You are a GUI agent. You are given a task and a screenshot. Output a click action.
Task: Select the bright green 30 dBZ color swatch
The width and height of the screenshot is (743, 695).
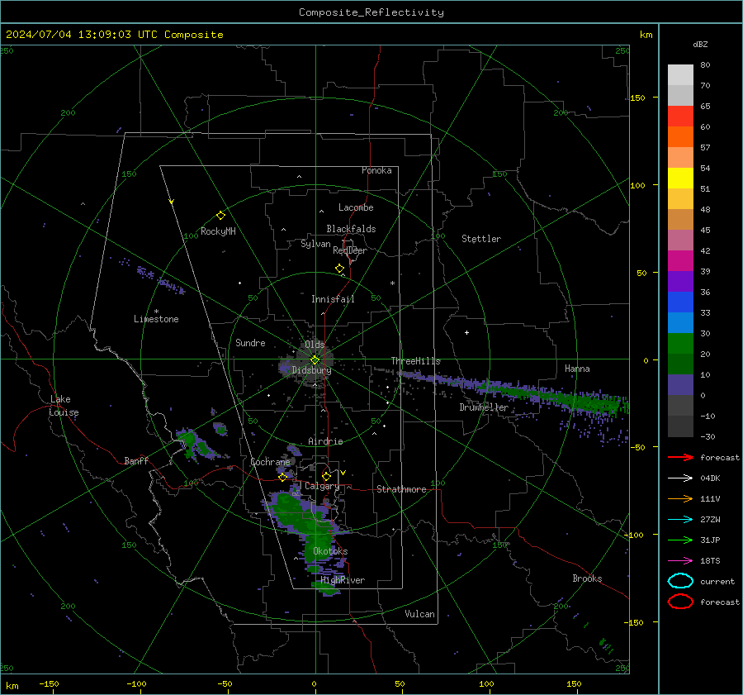(x=680, y=343)
